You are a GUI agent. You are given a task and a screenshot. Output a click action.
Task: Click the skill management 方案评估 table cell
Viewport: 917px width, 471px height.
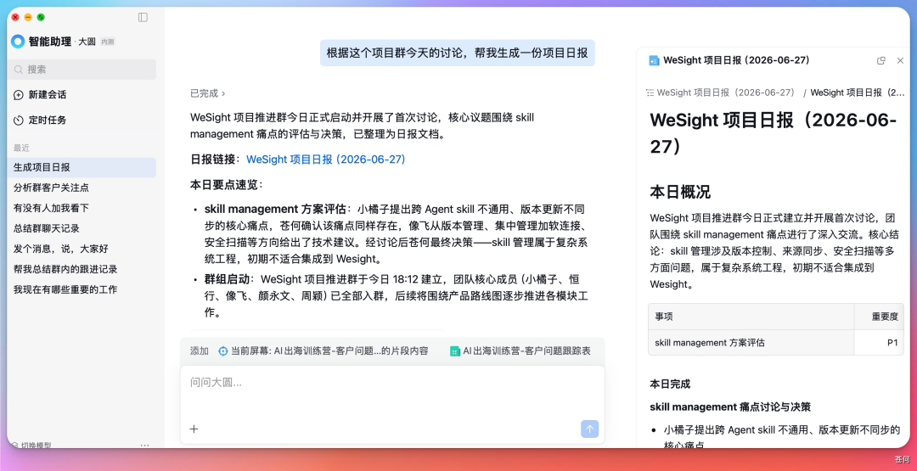[751, 343]
